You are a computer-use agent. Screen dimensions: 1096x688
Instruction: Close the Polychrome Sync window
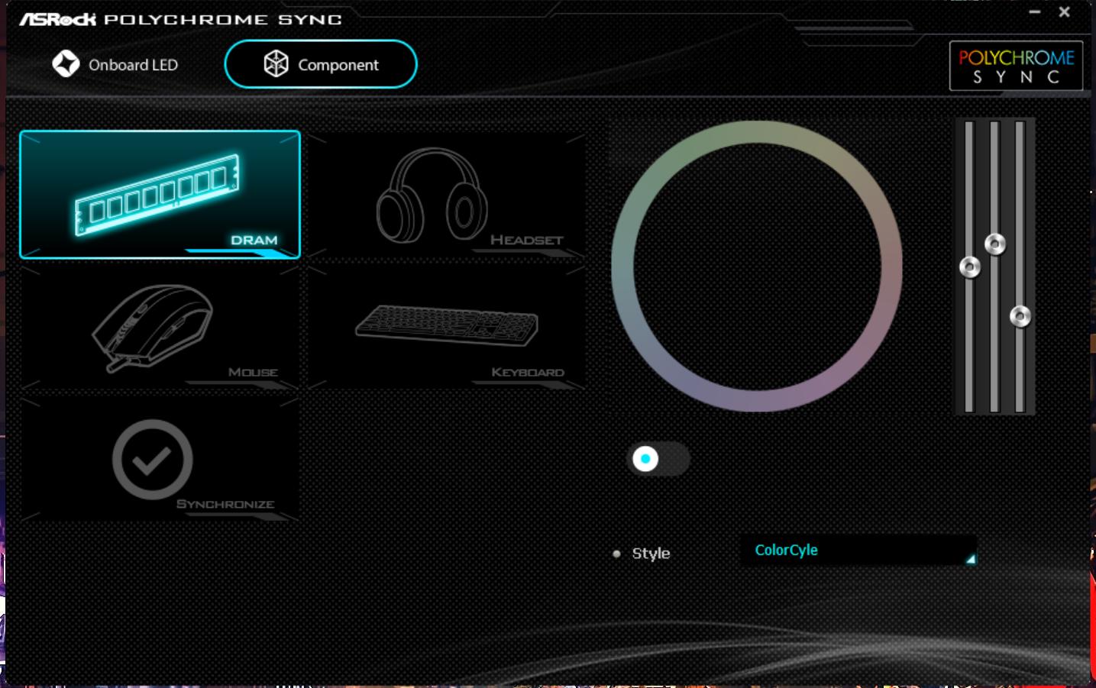pyautogui.click(x=1064, y=12)
